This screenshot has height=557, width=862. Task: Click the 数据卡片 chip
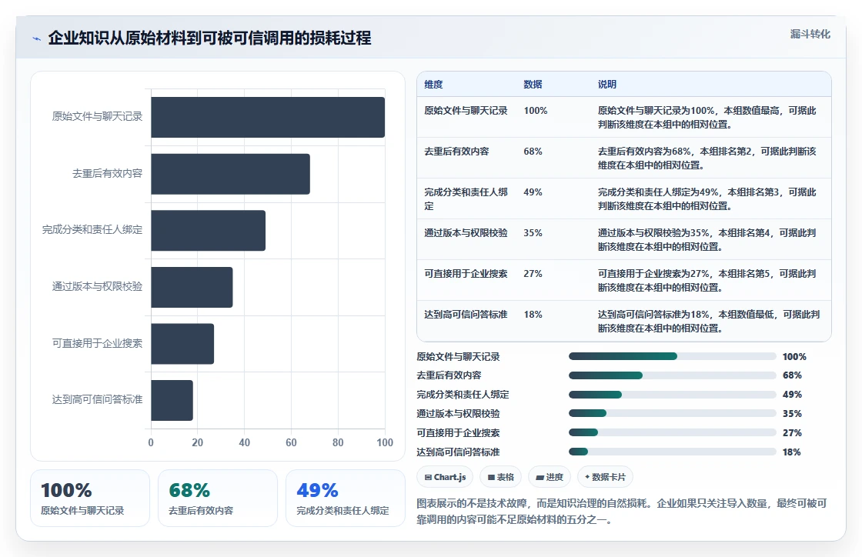tap(605, 477)
